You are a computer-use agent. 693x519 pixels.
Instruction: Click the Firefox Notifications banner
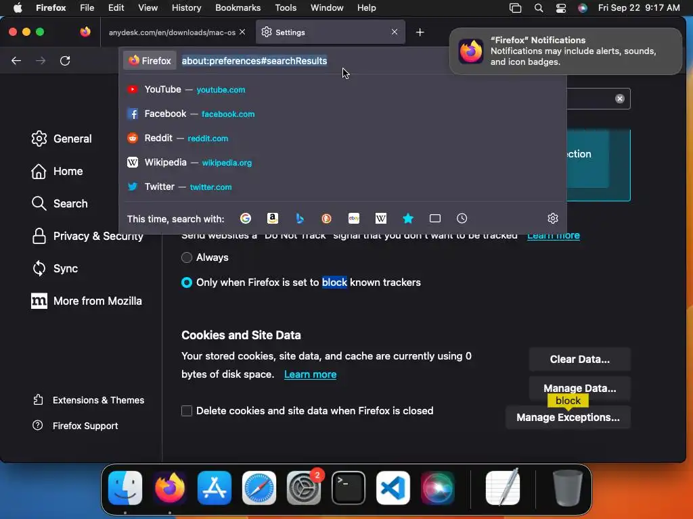tap(565, 51)
